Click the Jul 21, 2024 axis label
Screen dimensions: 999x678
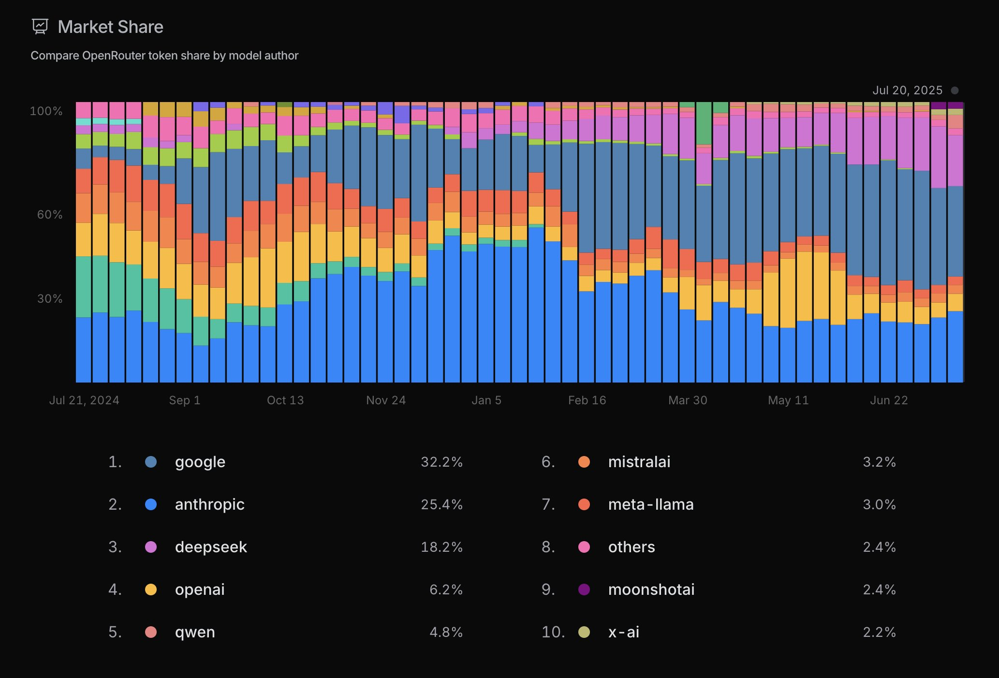pos(84,400)
